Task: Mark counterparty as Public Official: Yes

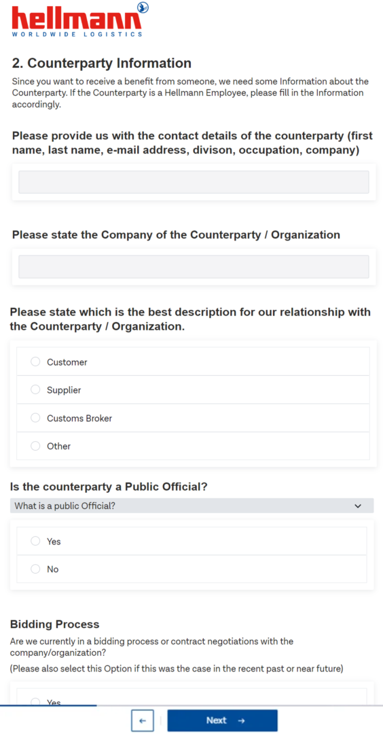Action: [35, 541]
